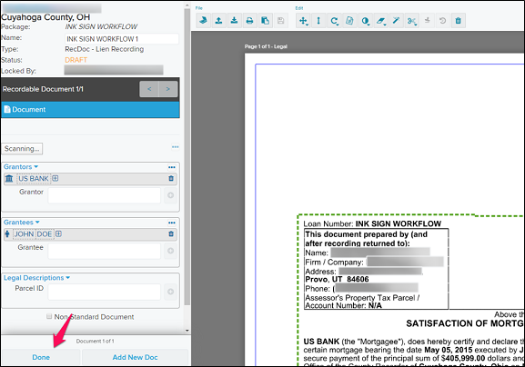Image resolution: width=525 pixels, height=367 pixels.
Task: Go to next recordable document
Action: click(168, 89)
